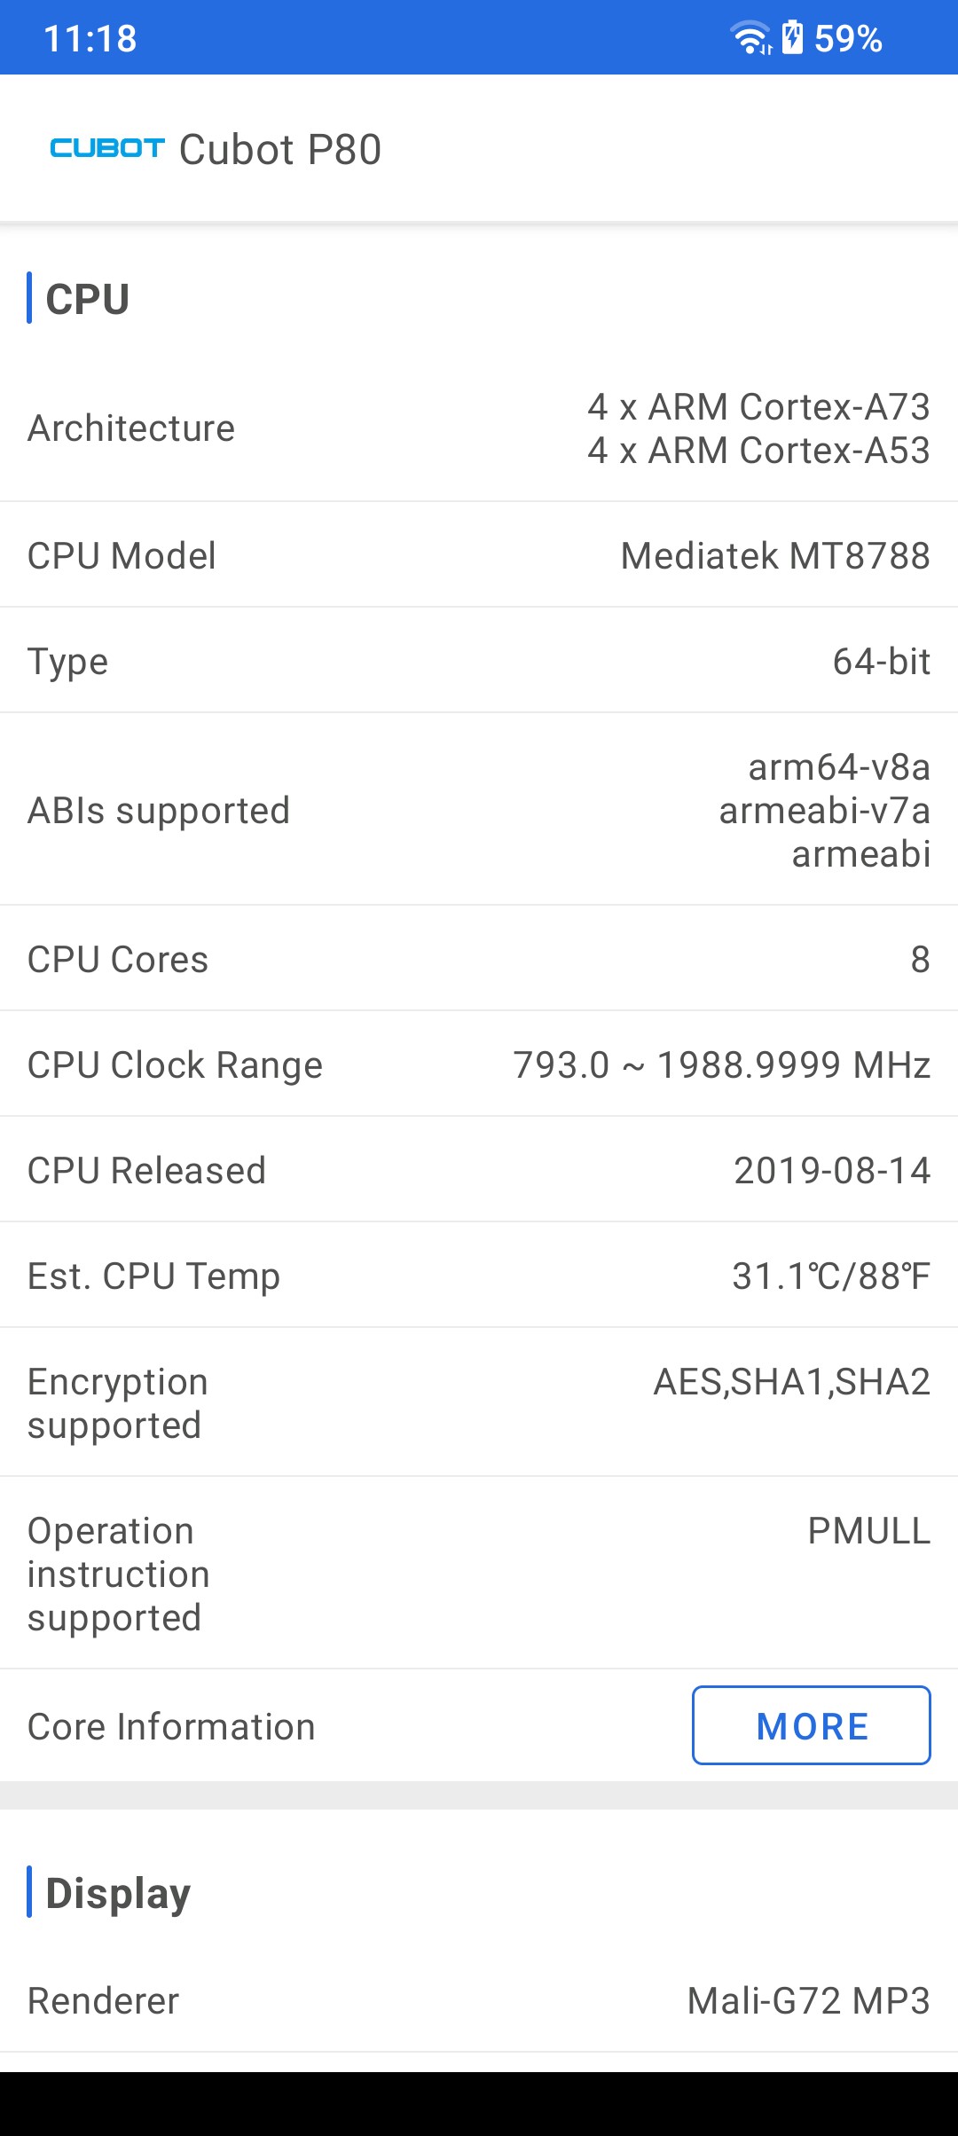Image resolution: width=958 pixels, height=2136 pixels.
Task: Tap the Display section header
Action: click(118, 1893)
